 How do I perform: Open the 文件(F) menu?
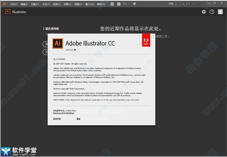click(14, 4)
